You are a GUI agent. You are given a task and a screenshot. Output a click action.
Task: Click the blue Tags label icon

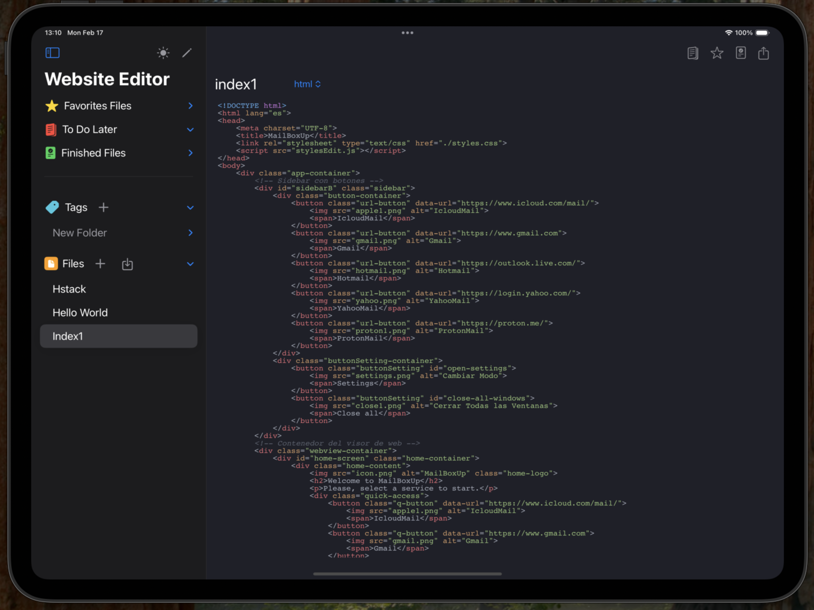(52, 207)
